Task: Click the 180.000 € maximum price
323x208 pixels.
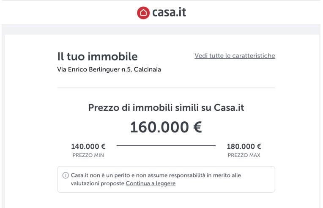Action: pos(244,147)
